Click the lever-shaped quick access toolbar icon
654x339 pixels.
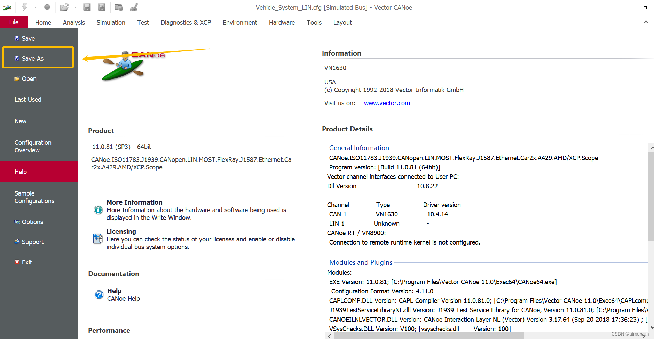(x=134, y=7)
